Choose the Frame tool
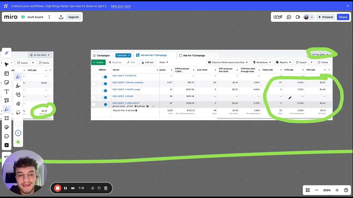353x198 pixels. [7, 118]
